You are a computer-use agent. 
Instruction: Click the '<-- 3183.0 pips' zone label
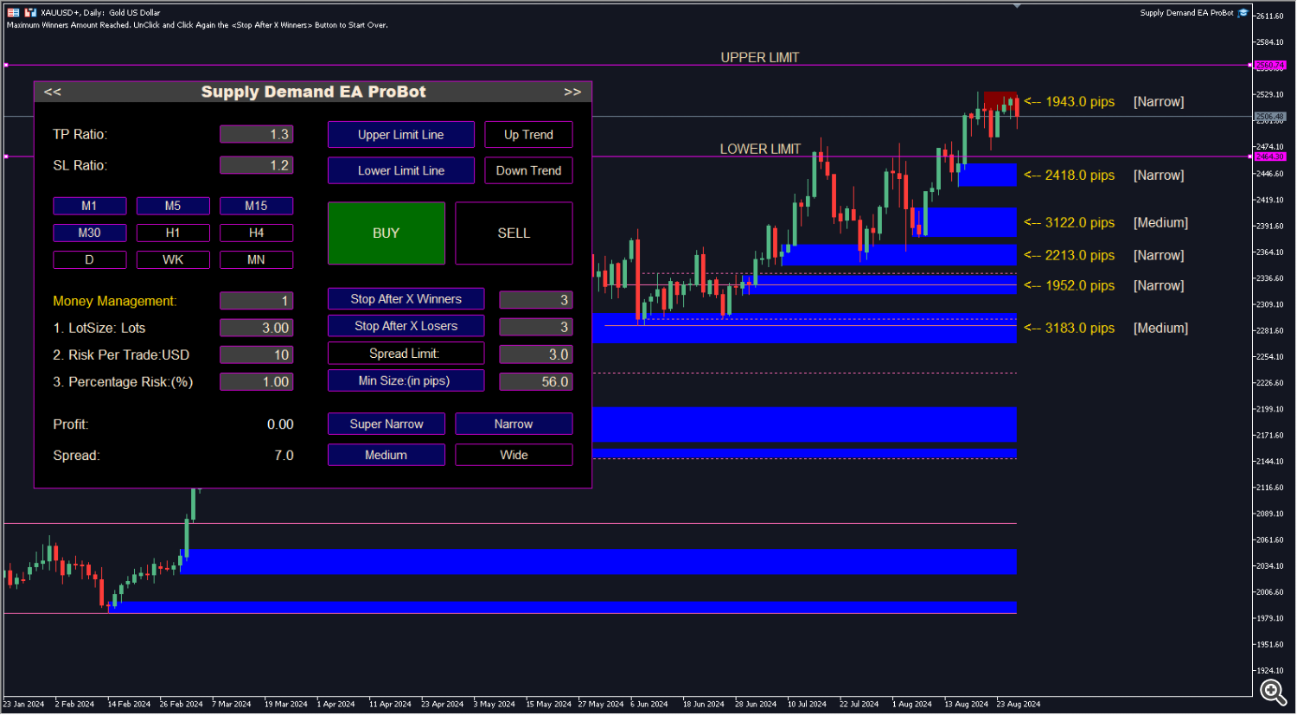pos(1070,328)
